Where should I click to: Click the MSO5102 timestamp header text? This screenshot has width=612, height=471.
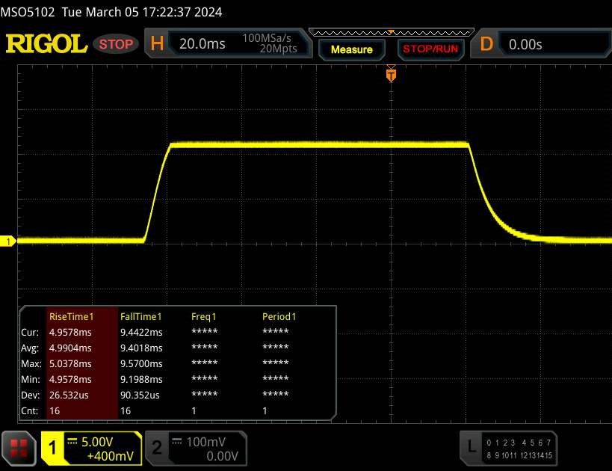111,12
